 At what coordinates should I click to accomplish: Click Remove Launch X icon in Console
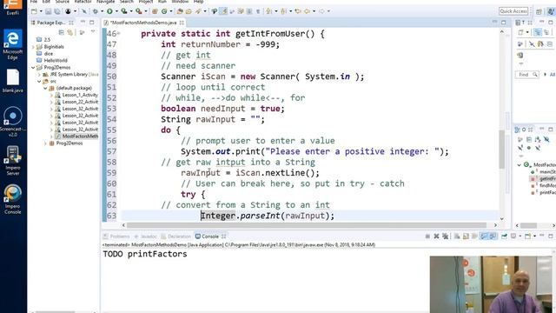pyautogui.click(x=436, y=236)
